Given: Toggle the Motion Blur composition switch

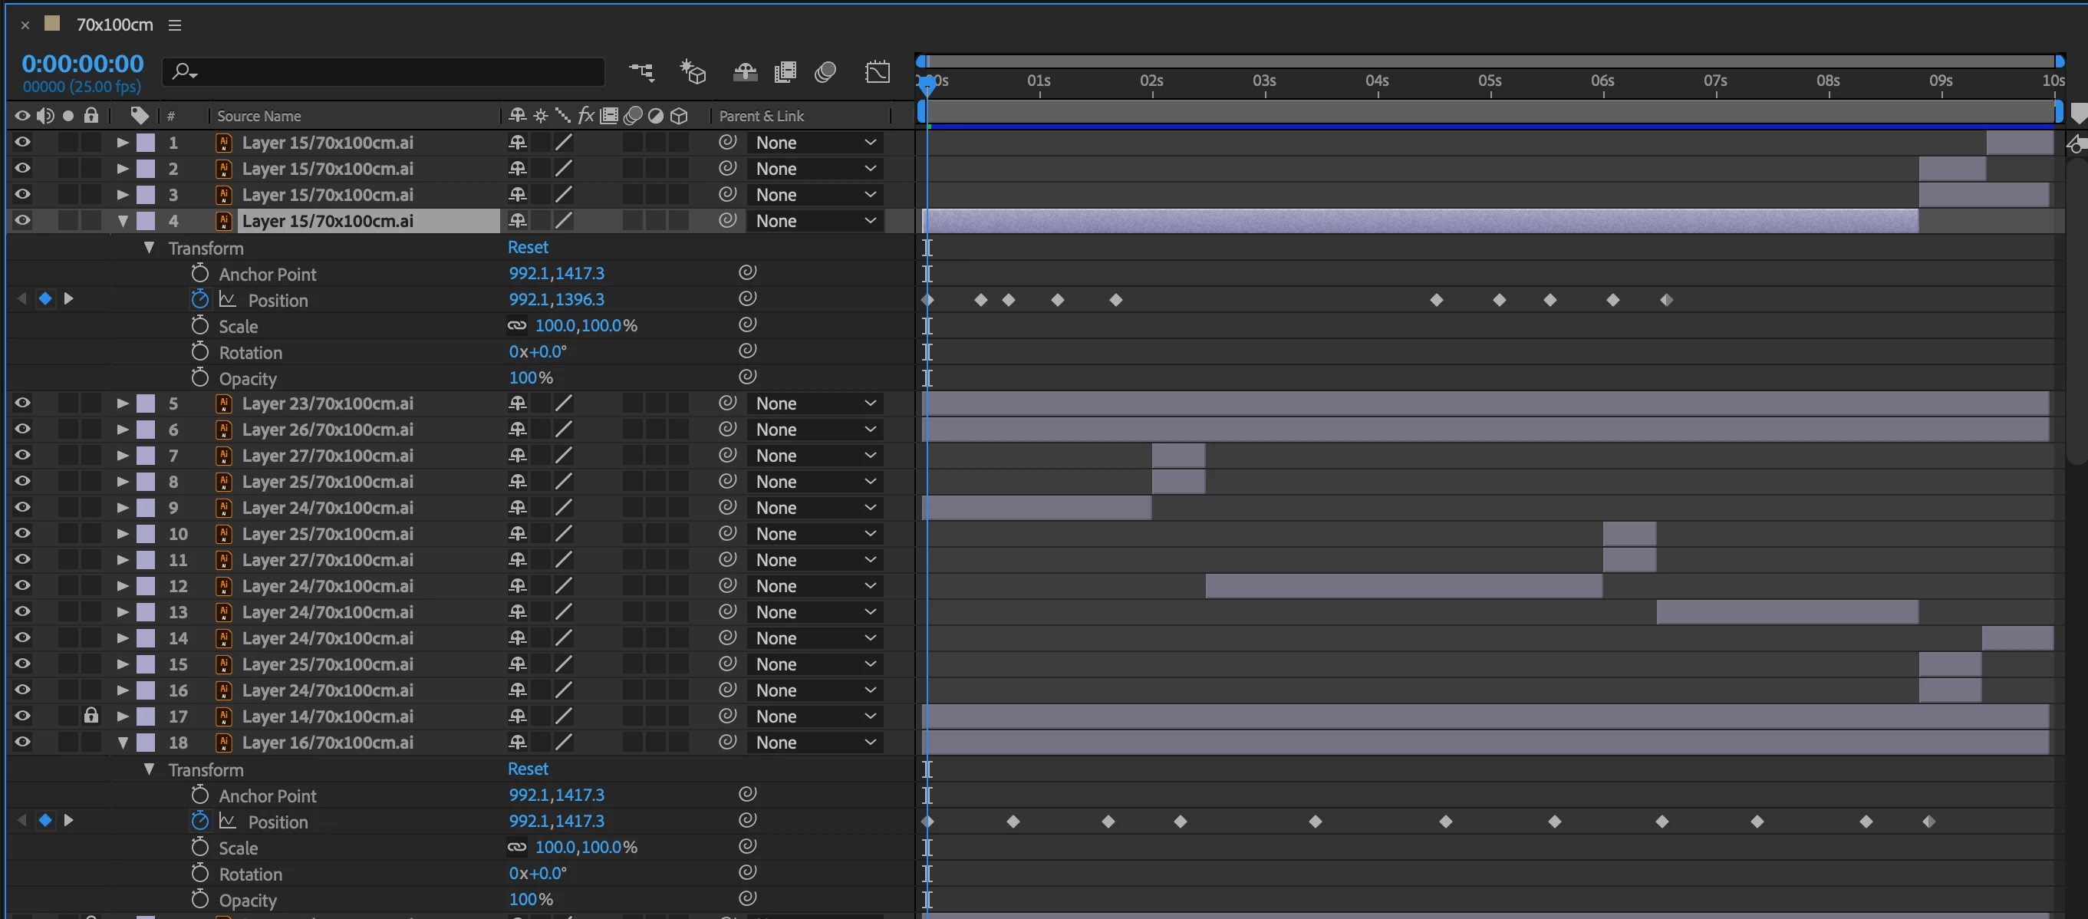Looking at the screenshot, I should click(x=825, y=72).
